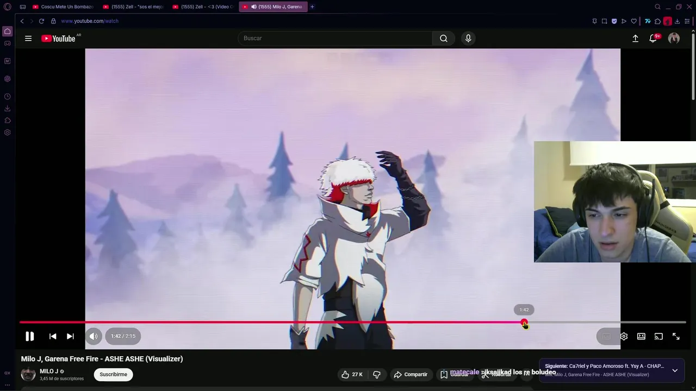The image size is (696, 391).
Task: Open sidebar settings gear icon
Action: point(7,133)
